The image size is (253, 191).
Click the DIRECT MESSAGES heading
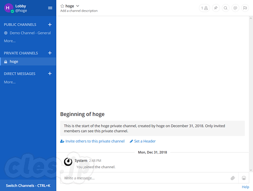20,74
